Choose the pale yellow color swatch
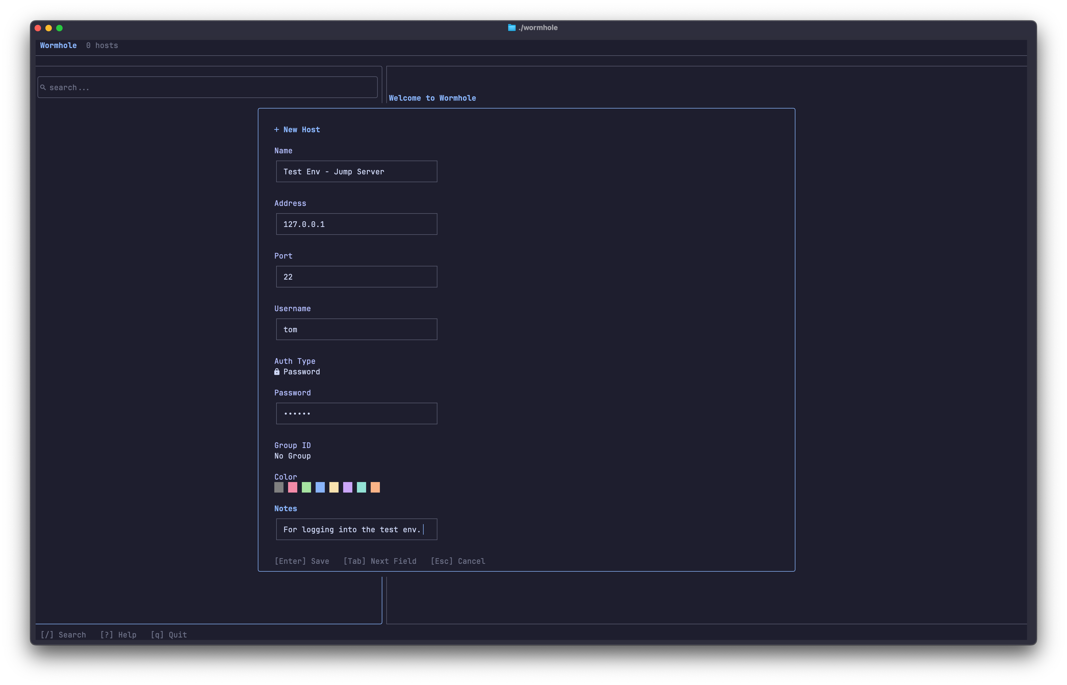Screen dimensions: 1067x685 click(334, 487)
